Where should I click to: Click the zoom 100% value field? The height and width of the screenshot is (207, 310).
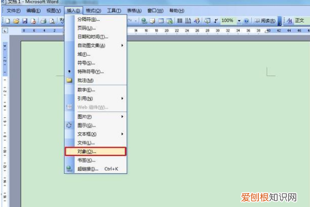tap(228, 21)
